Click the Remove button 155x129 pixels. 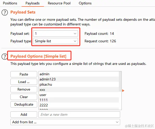click(x=24, y=89)
